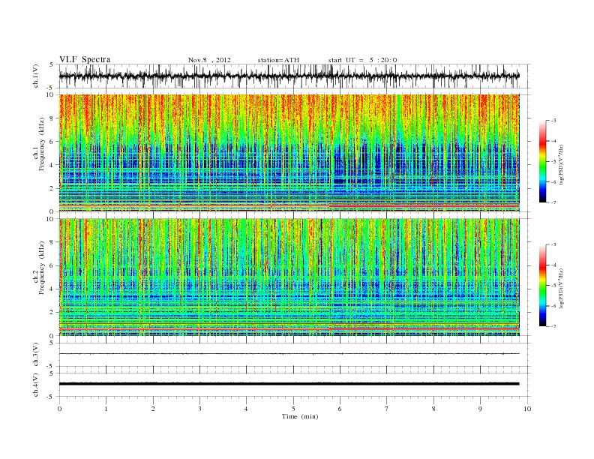Click the 'station=ATH' label
Viewport: 594px width, 459px height.
[278, 60]
